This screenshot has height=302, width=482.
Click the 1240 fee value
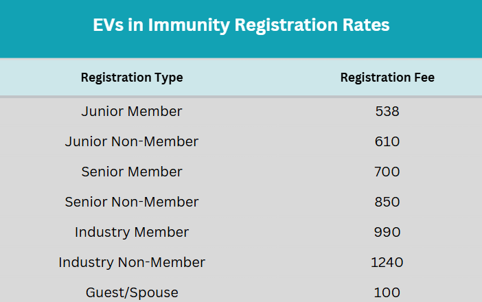click(x=387, y=262)
